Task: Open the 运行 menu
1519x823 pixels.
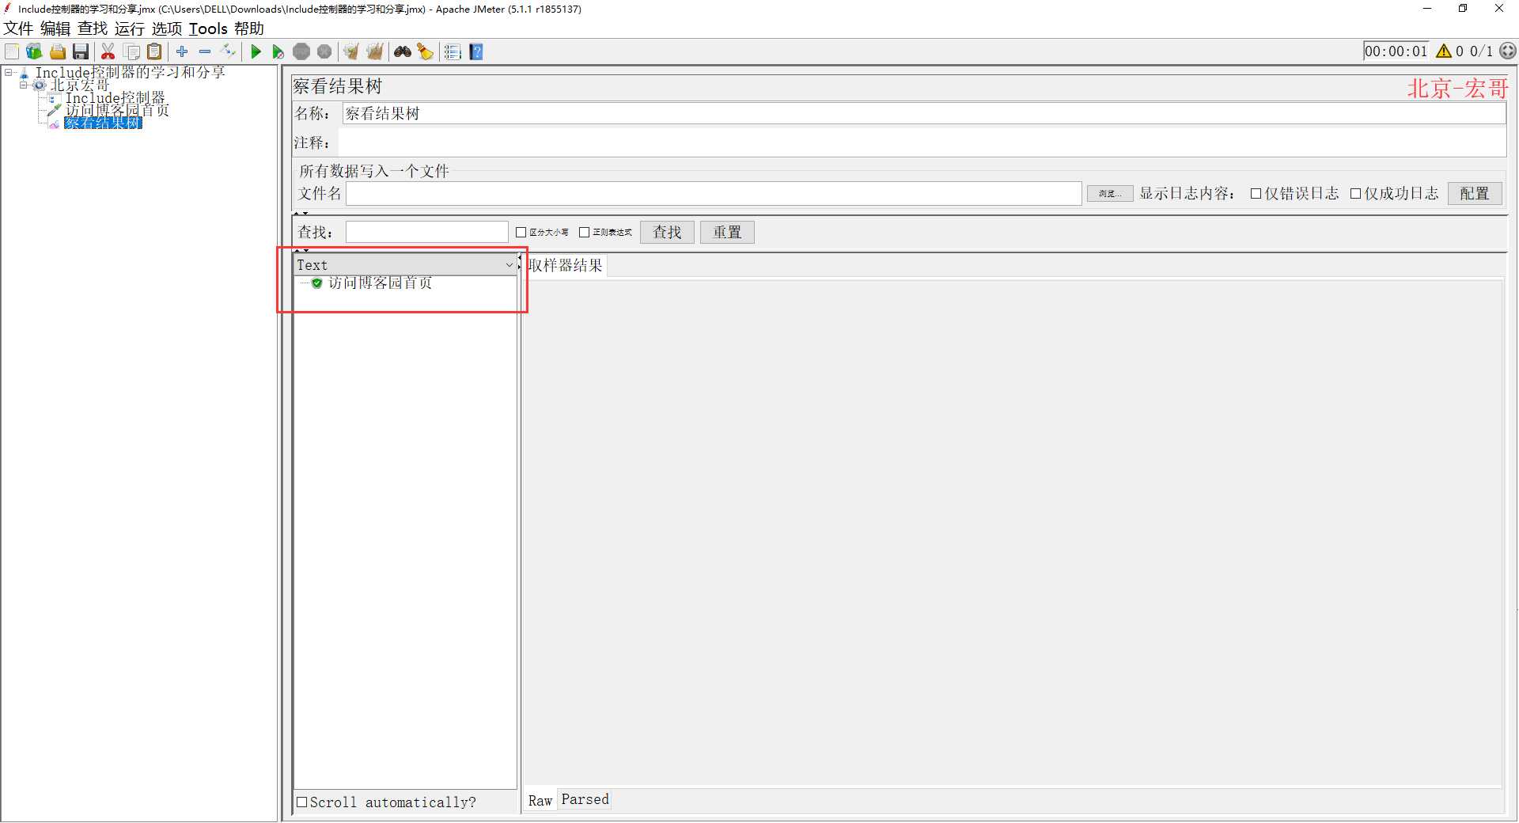Action: 130,28
